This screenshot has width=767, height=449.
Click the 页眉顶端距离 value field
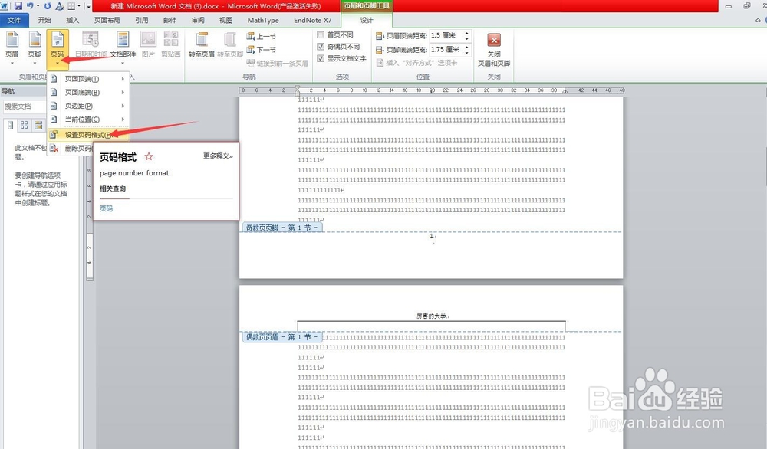pos(446,36)
